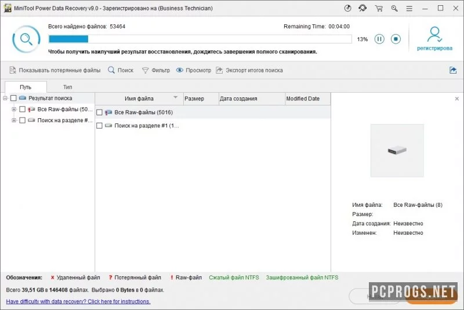Select Поиск на разделе #1 row in list
This screenshot has height=310, width=464.
tap(213, 126)
